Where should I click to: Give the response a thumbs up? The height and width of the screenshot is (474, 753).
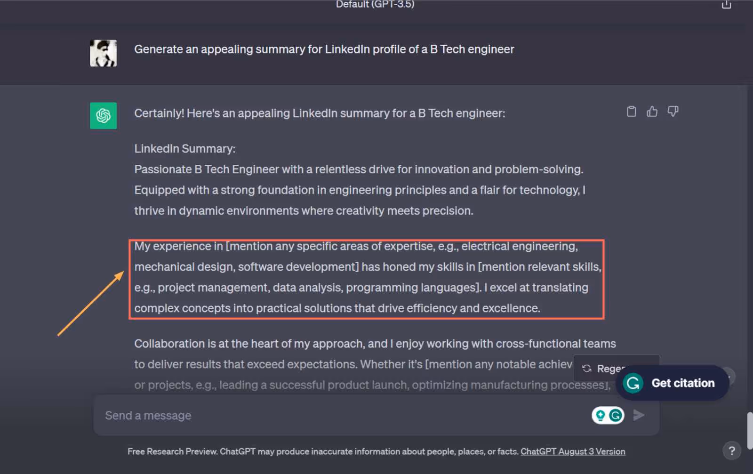pos(652,112)
